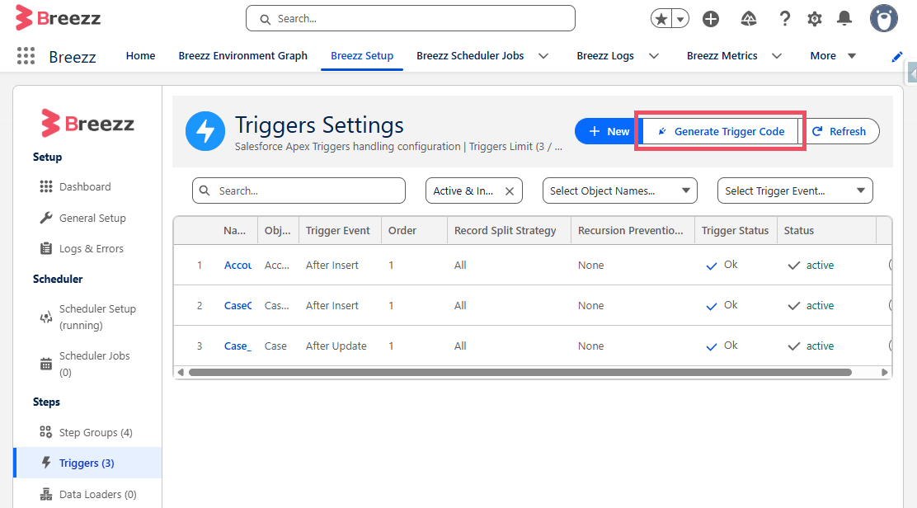Sort by the Trigger Event column header
This screenshot has height=508, width=917.
click(338, 230)
